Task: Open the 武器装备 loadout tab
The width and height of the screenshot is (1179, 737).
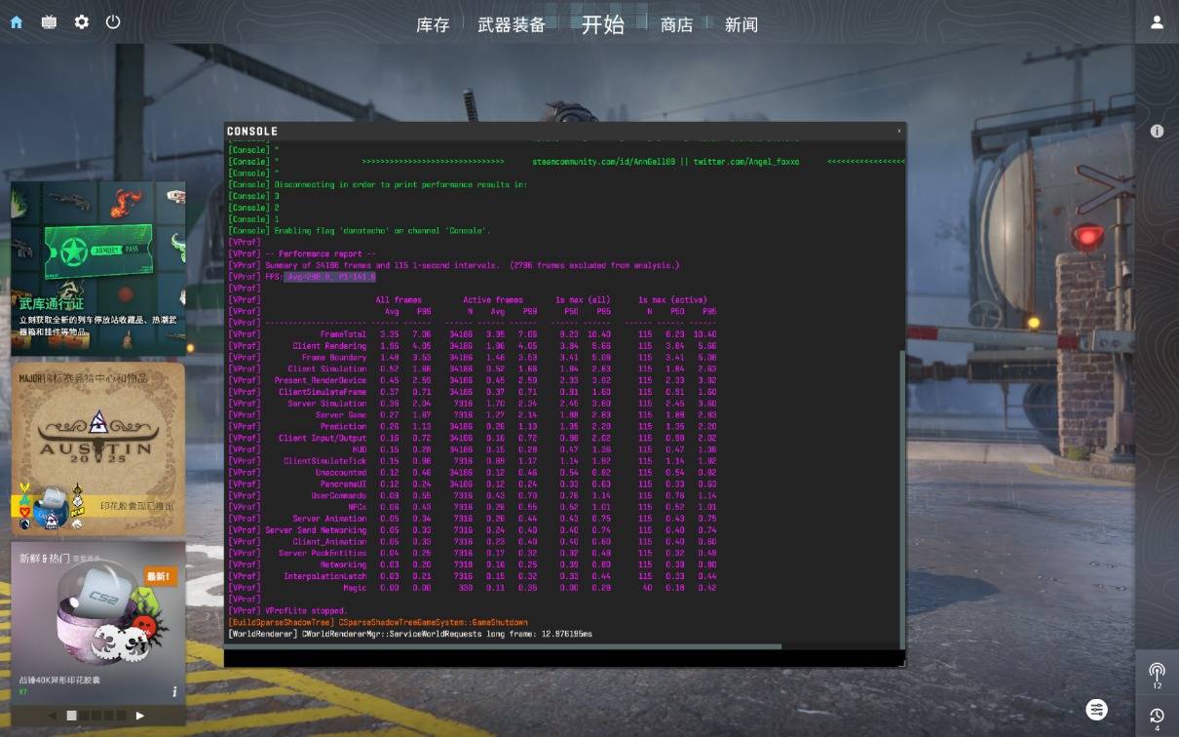Action: click(512, 25)
